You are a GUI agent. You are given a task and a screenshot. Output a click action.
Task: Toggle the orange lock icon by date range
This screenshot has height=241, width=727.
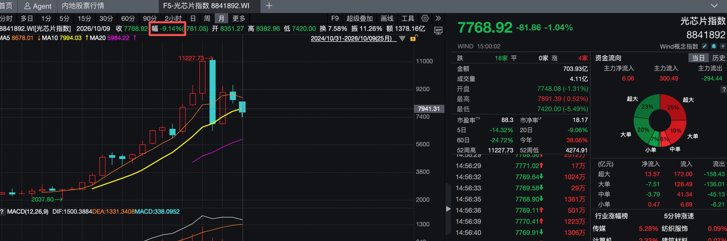[x=413, y=38]
